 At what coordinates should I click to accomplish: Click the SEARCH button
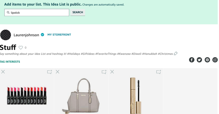click(78, 12)
